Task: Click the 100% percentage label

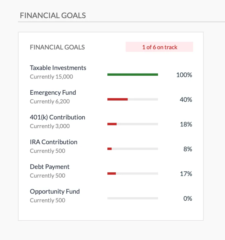Action: tap(184, 75)
